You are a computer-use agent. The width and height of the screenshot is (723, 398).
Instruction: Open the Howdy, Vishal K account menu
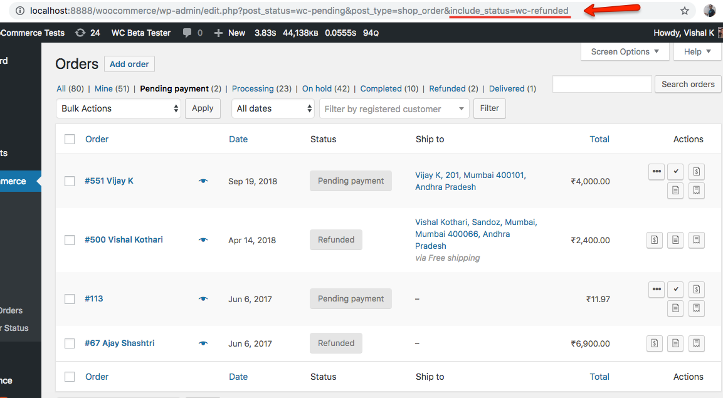point(687,33)
